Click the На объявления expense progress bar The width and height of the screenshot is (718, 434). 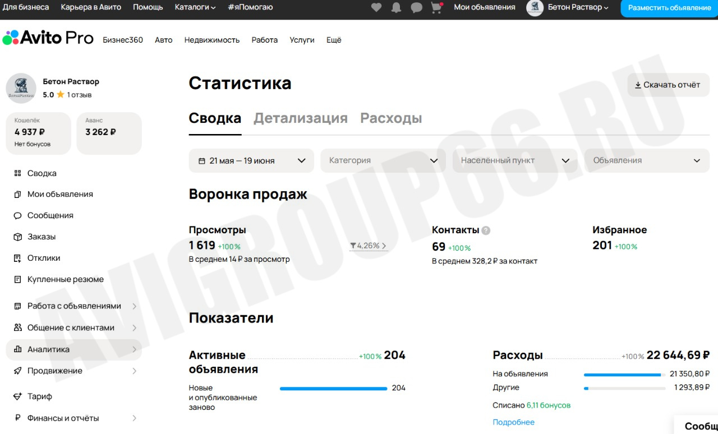click(x=625, y=375)
